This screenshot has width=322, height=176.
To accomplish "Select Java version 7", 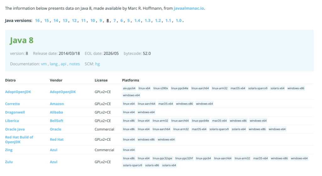I will click(x=114, y=20).
